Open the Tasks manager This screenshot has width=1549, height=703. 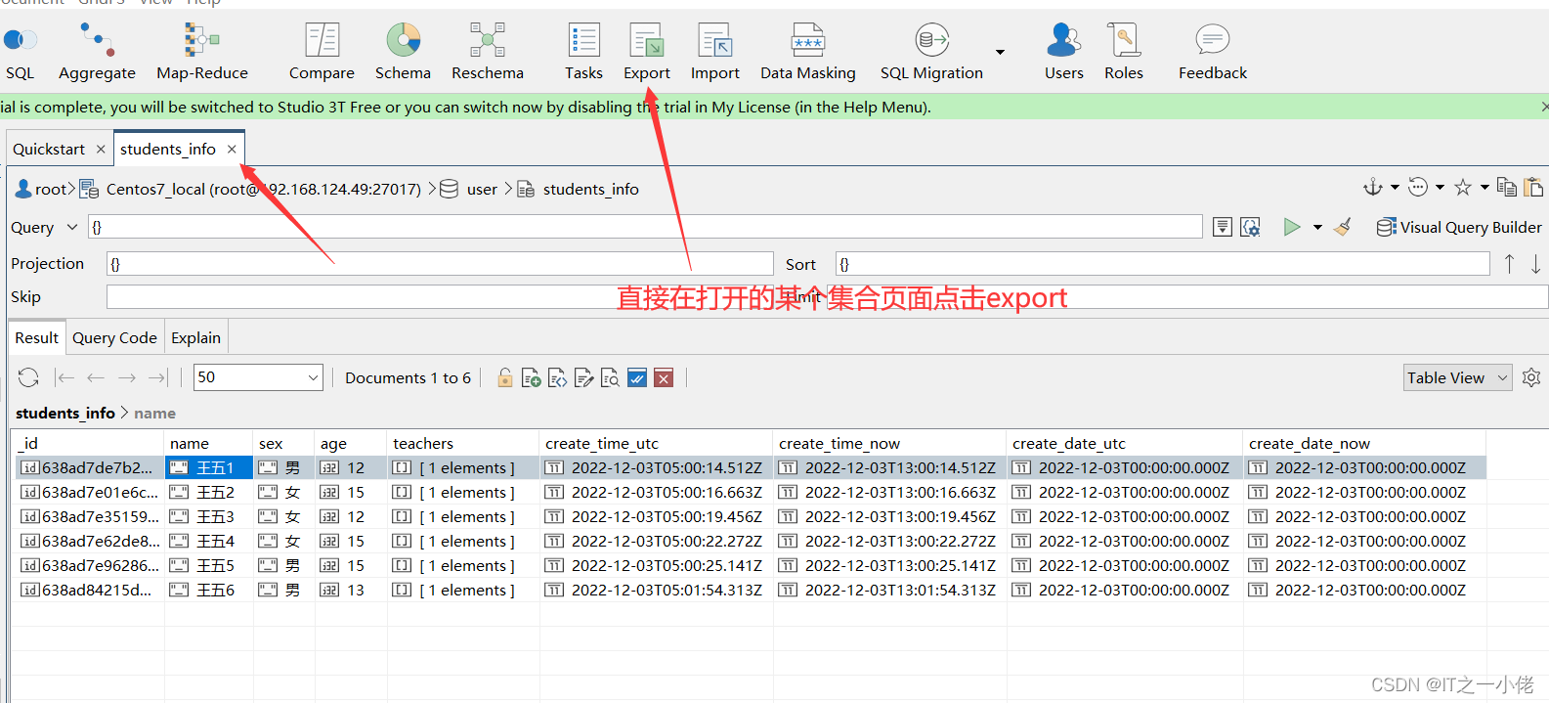pos(583,53)
